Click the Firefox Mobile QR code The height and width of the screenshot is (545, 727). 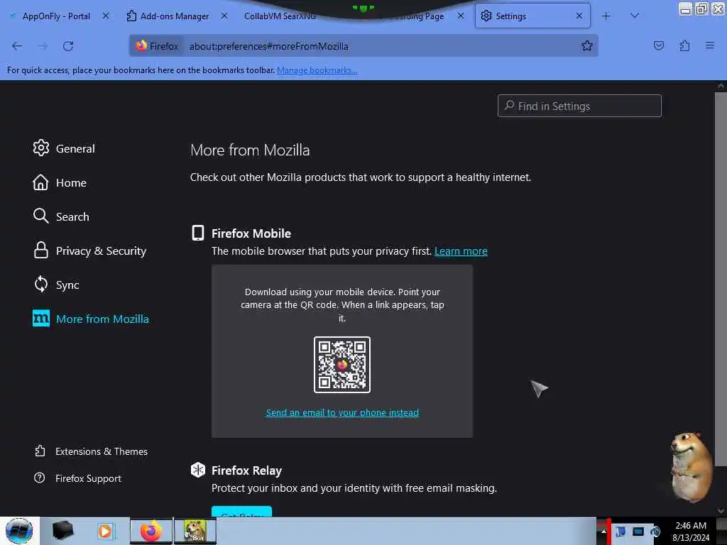click(342, 365)
